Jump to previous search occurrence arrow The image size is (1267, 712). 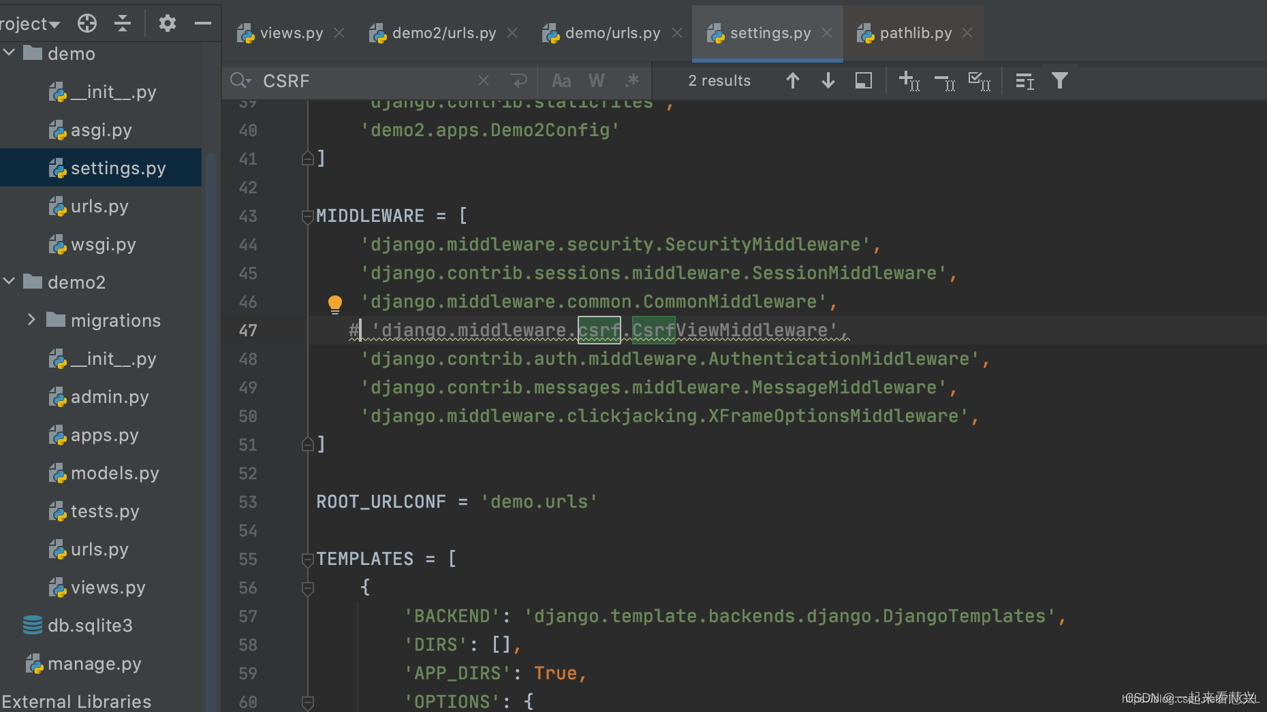[792, 81]
